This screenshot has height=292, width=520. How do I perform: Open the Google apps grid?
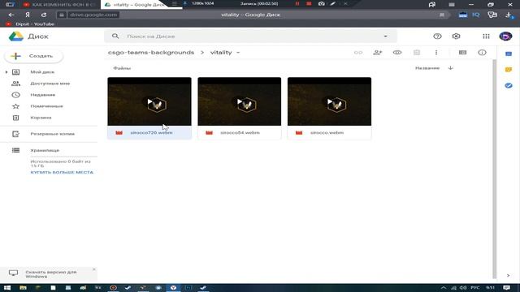tap(486, 36)
